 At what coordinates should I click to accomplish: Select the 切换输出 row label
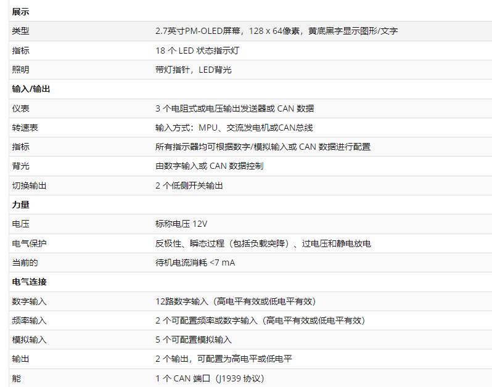[x=30, y=185]
